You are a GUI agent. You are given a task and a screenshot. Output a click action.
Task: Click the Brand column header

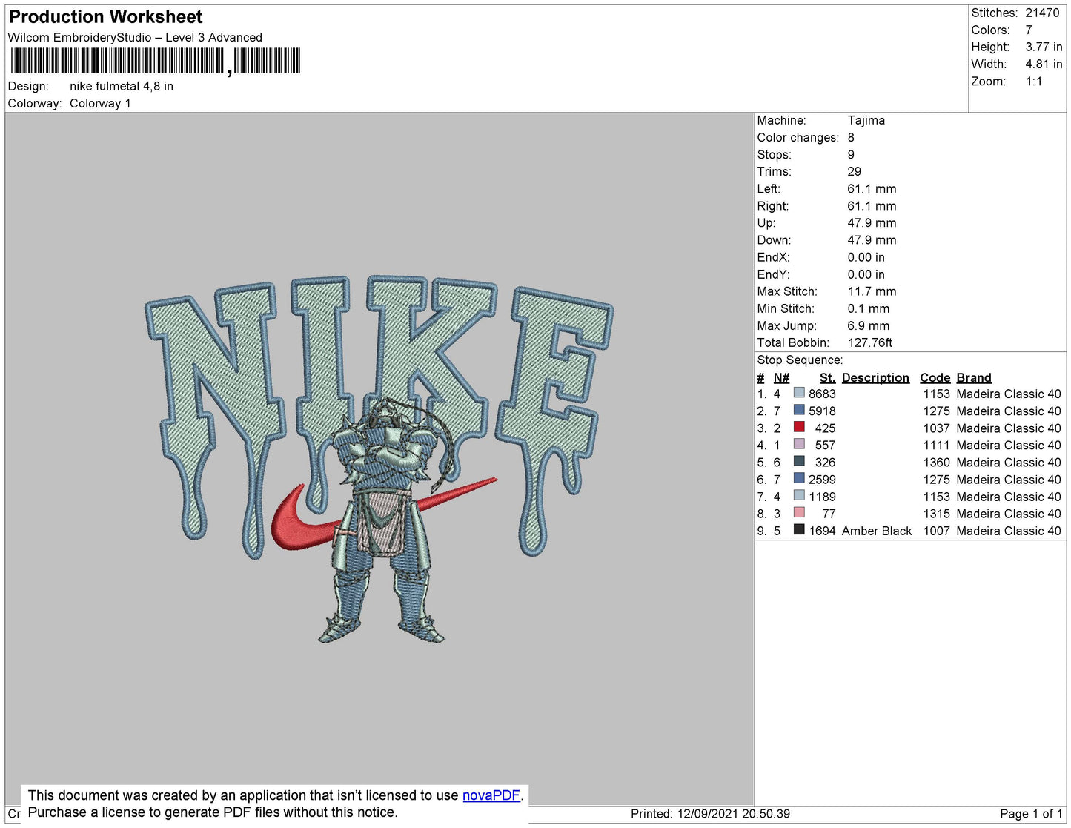point(973,377)
